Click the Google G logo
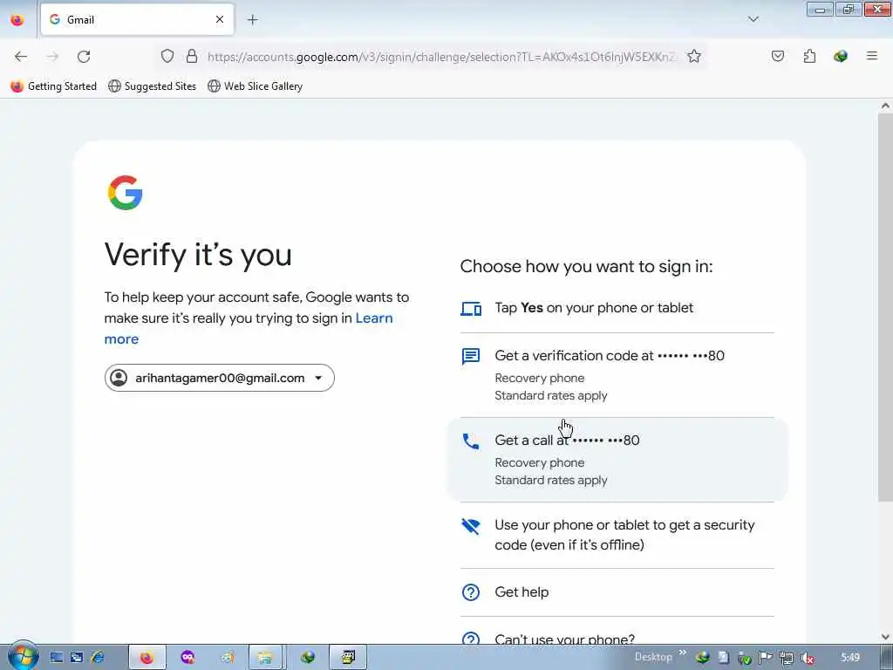 pyautogui.click(x=126, y=193)
